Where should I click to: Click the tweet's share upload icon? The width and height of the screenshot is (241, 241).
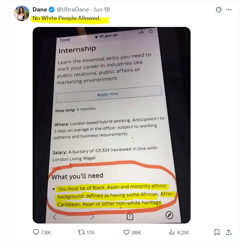click(228, 232)
